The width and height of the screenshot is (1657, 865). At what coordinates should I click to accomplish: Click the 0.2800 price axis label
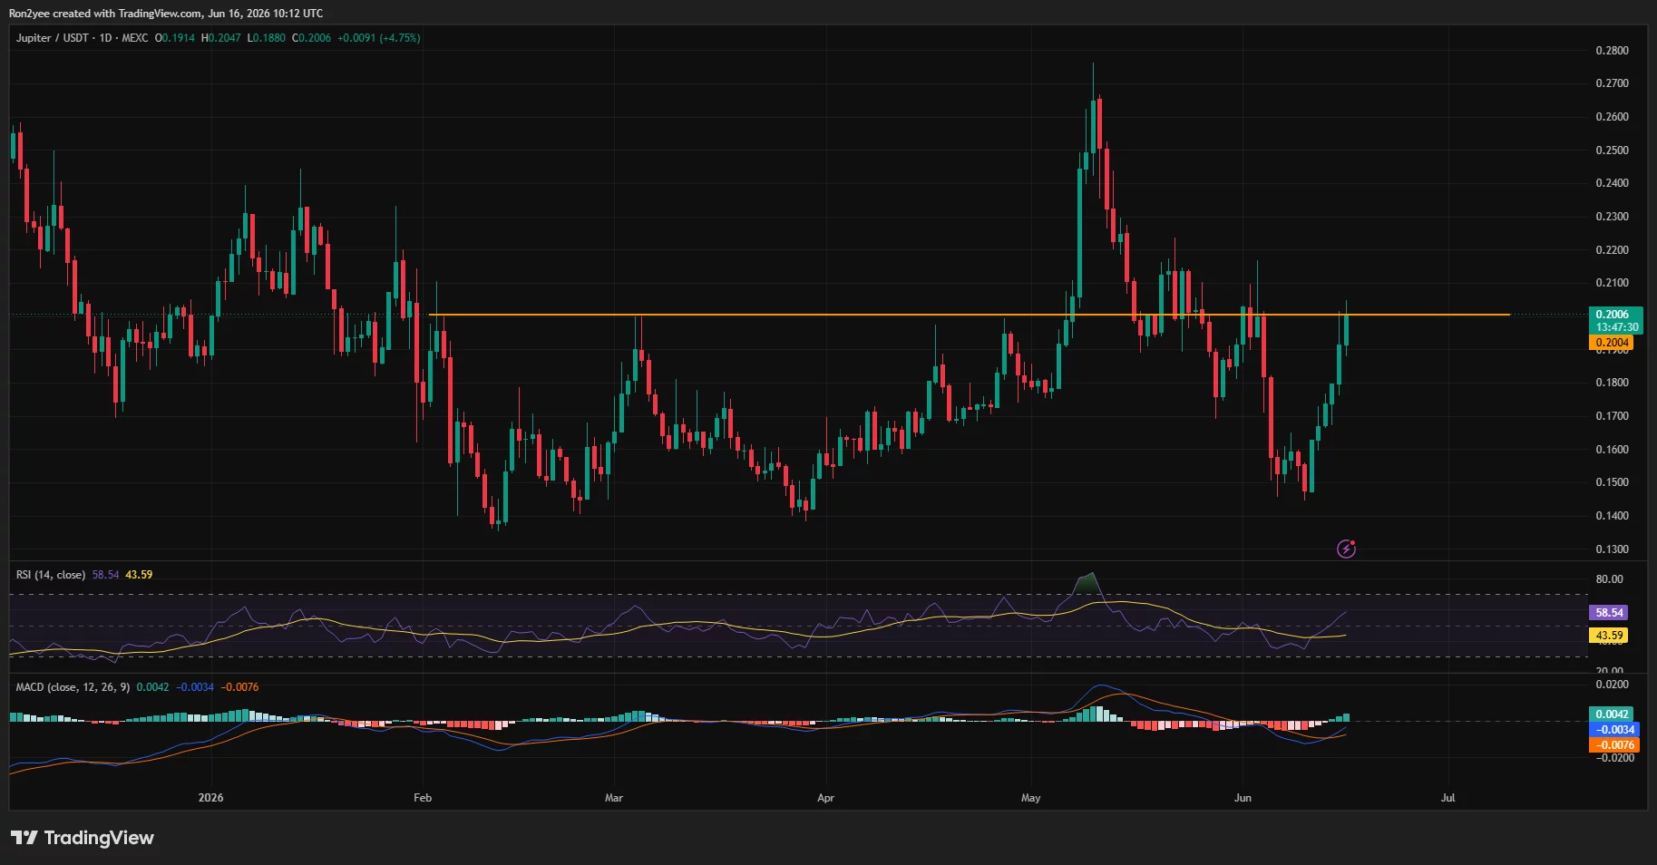pyautogui.click(x=1613, y=51)
